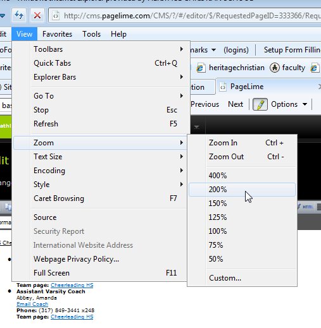Click the Next button

point(236,104)
